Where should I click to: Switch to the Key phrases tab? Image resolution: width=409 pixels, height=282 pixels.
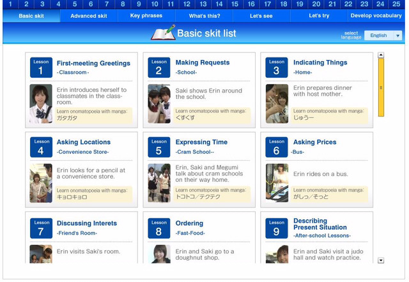pyautogui.click(x=146, y=15)
